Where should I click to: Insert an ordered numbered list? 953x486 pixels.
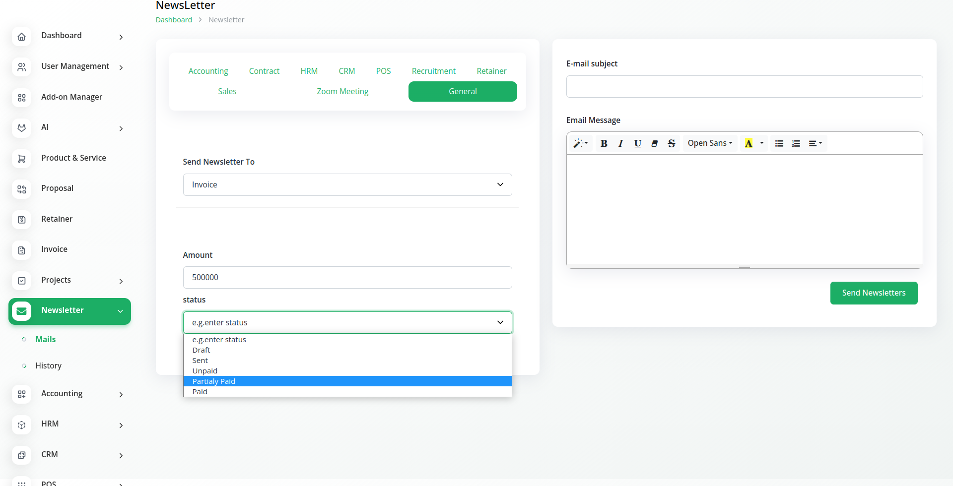coord(796,143)
